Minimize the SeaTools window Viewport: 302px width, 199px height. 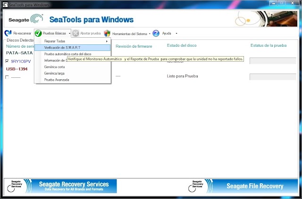coord(274,3)
